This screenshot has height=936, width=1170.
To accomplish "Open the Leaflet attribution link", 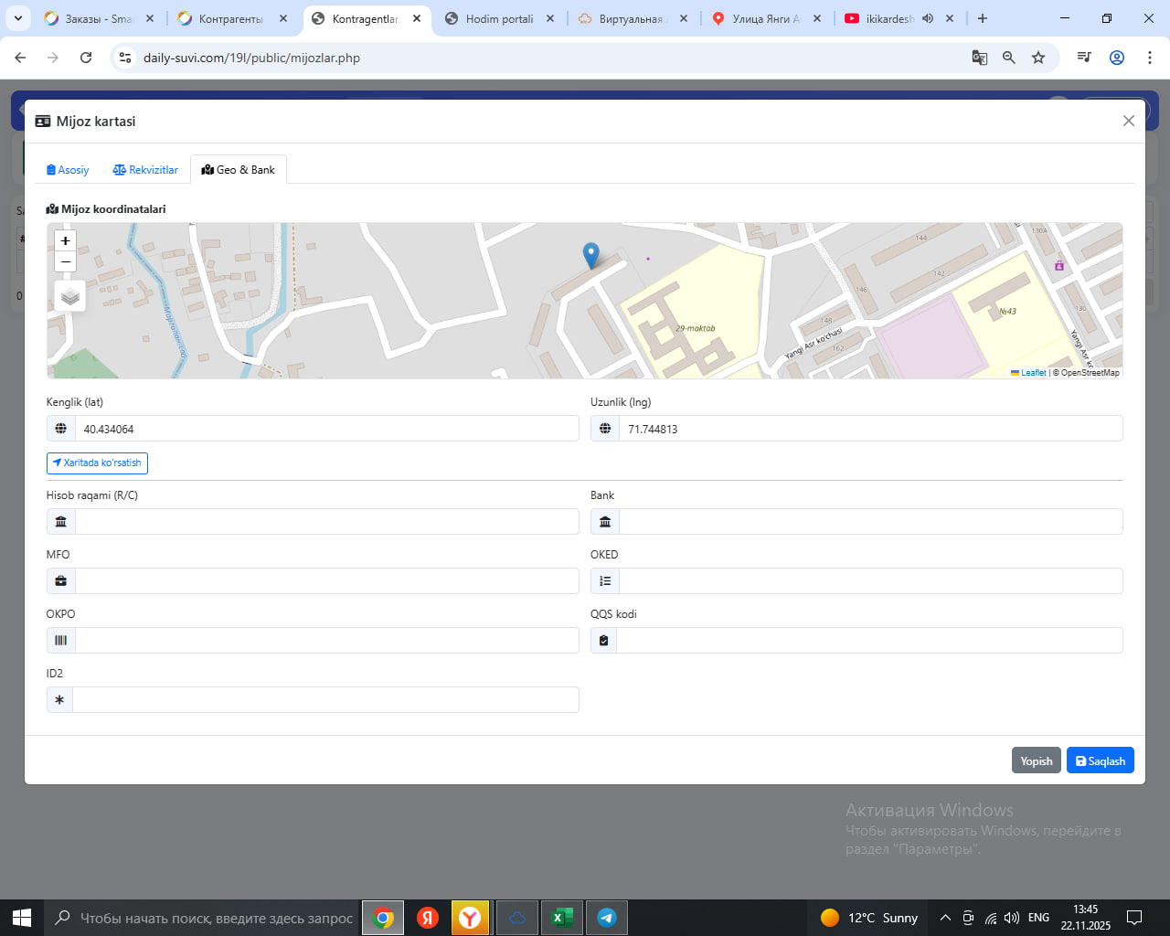I will click(1033, 373).
